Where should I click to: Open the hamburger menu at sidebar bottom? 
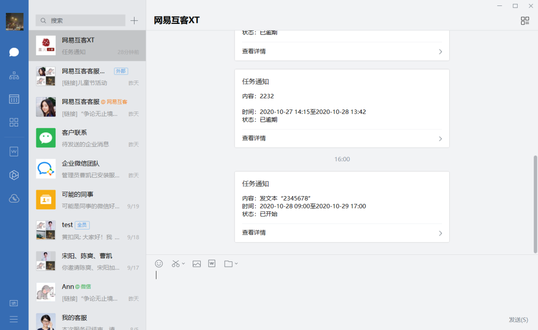pyautogui.click(x=14, y=320)
